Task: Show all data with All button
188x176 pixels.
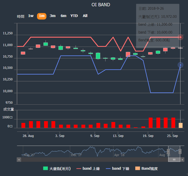Action: pyautogui.click(x=85, y=16)
